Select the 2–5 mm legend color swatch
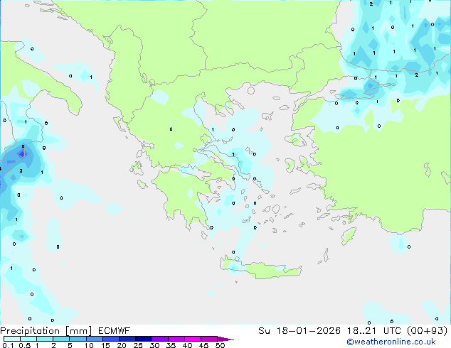The height and width of the screenshot is (348, 451). [x=61, y=339]
